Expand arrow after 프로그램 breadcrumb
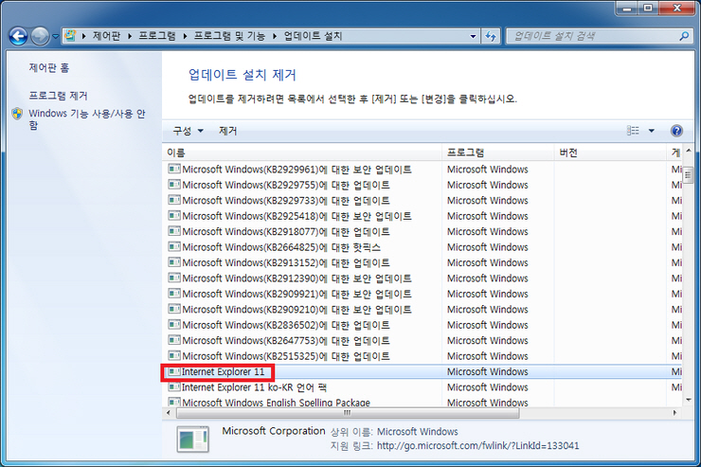 (185, 36)
